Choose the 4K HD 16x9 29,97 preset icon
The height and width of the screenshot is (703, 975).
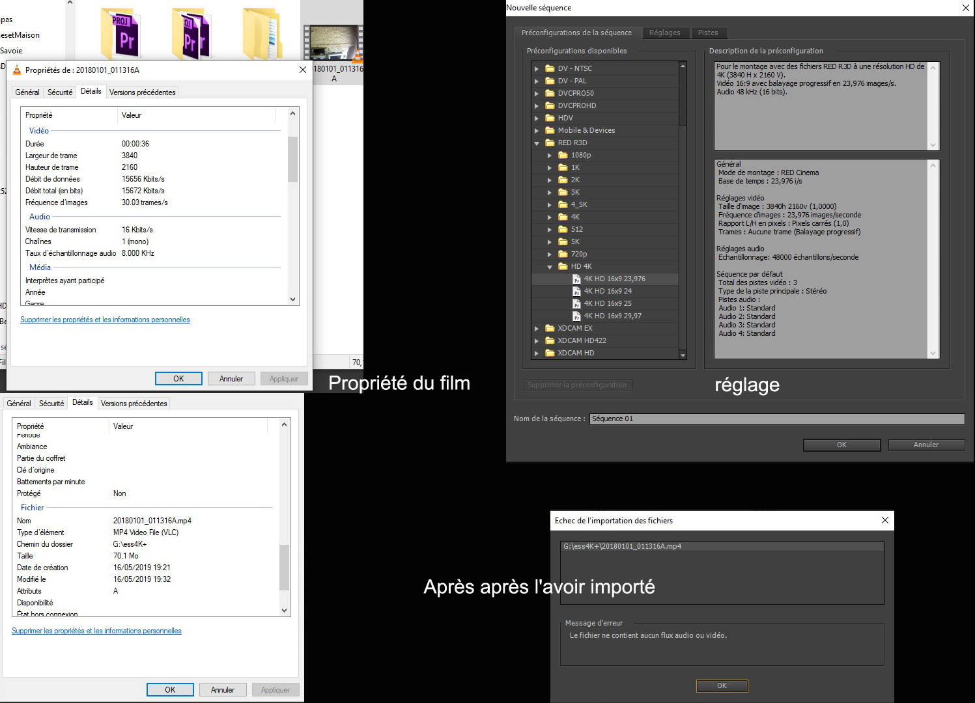click(576, 316)
